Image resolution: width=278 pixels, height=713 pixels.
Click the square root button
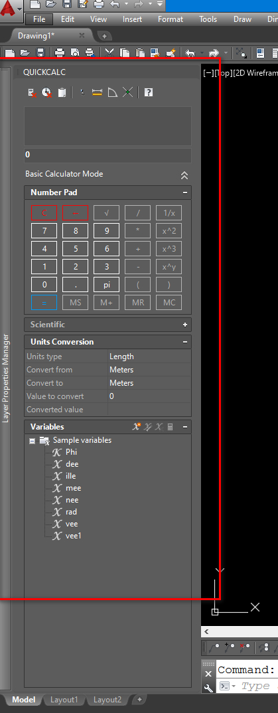pos(106,213)
